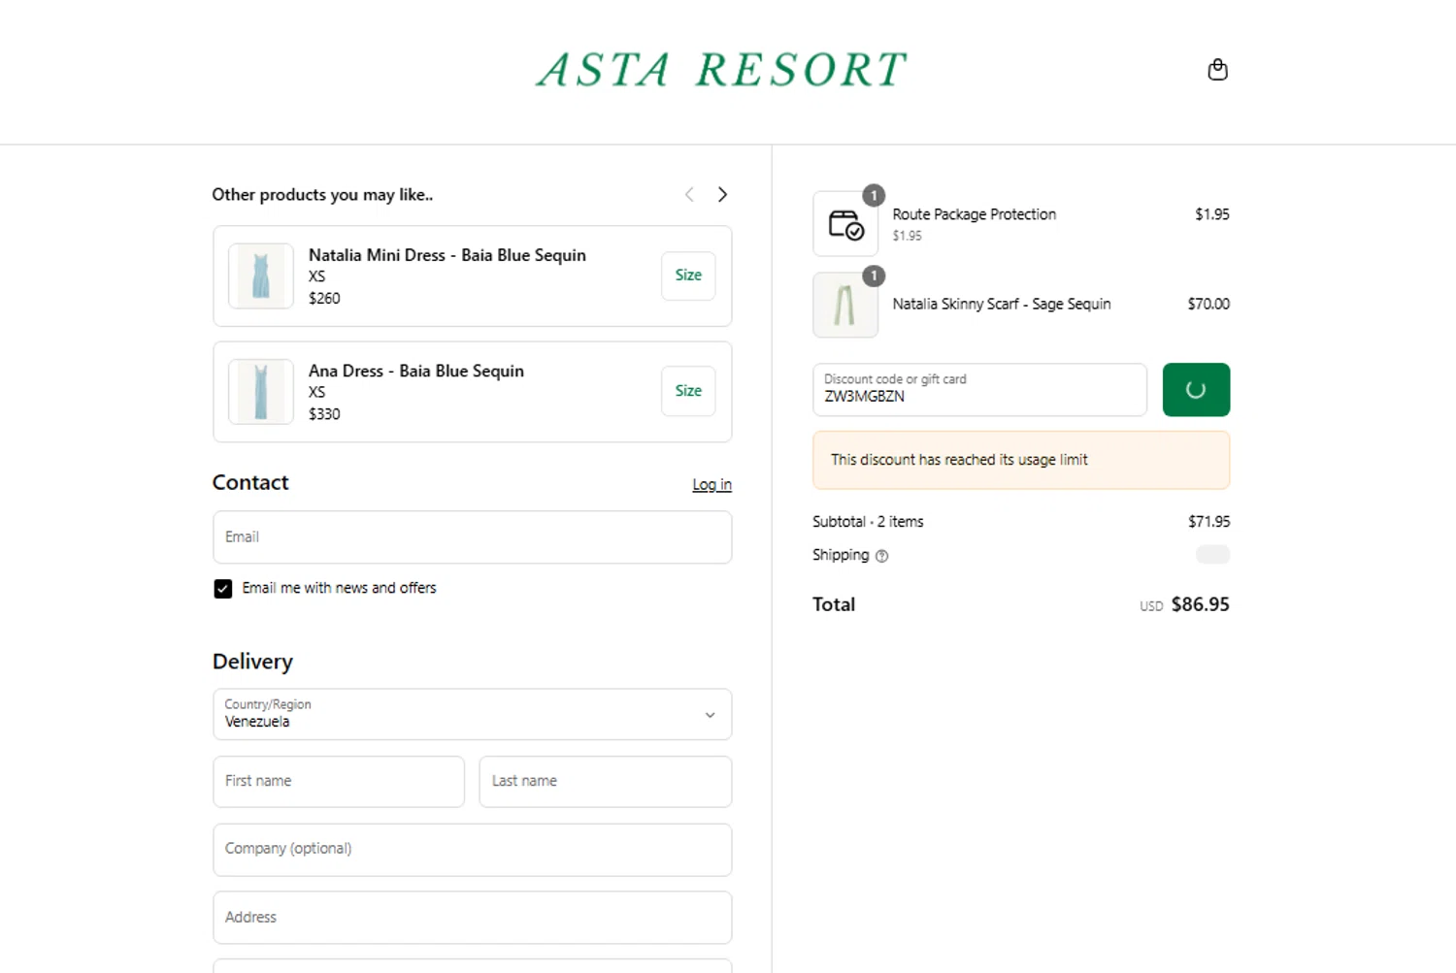The height and width of the screenshot is (973, 1456).
Task: Click the Contact heading
Action: pyautogui.click(x=250, y=482)
